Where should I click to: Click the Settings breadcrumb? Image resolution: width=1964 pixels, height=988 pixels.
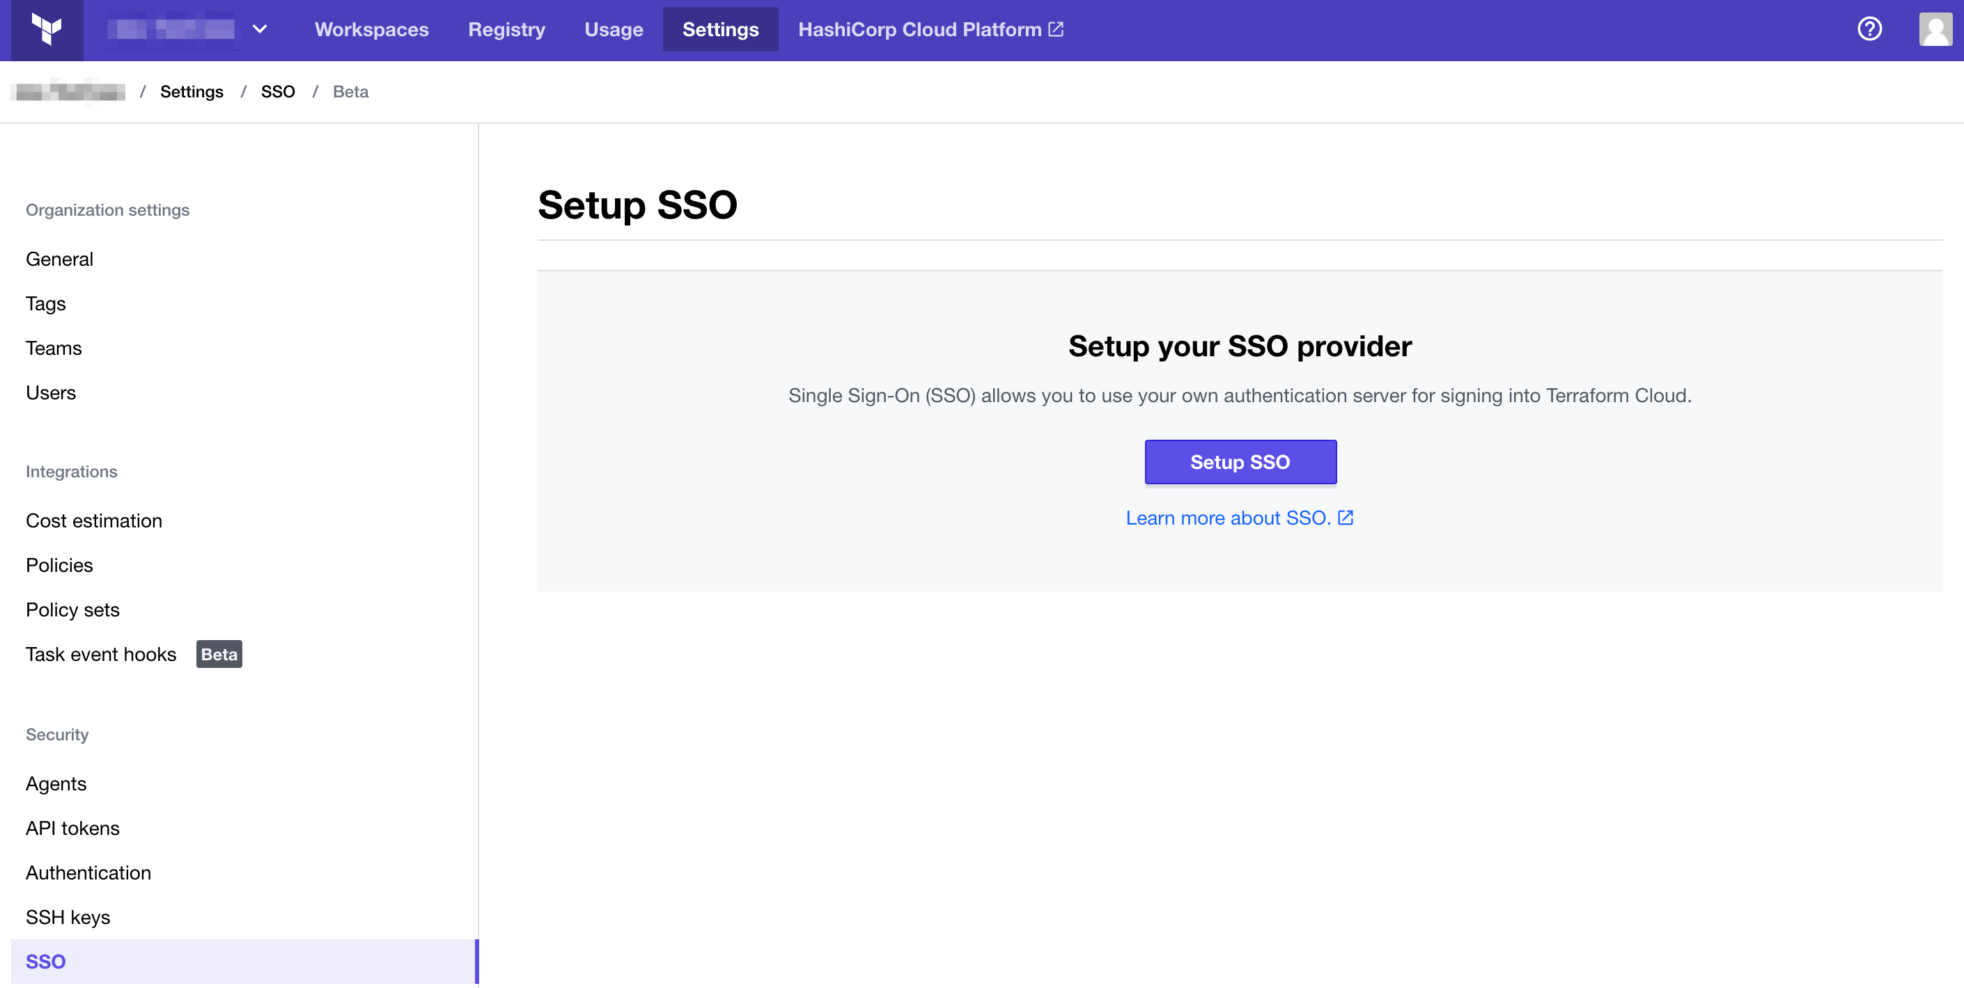pos(192,91)
